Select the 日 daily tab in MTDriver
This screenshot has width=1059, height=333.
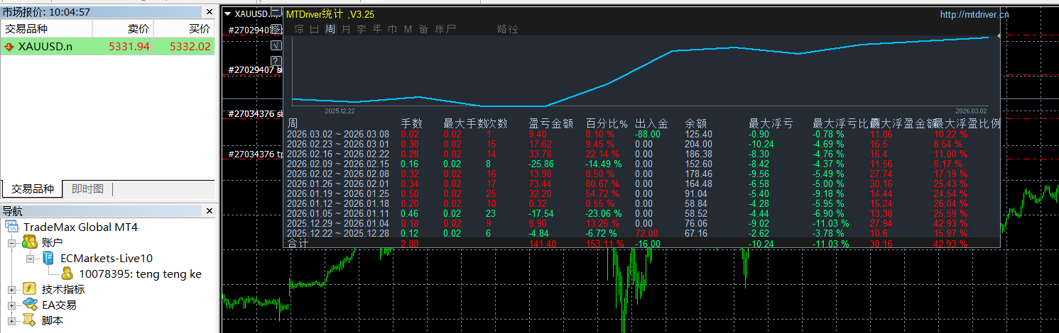[x=315, y=29]
